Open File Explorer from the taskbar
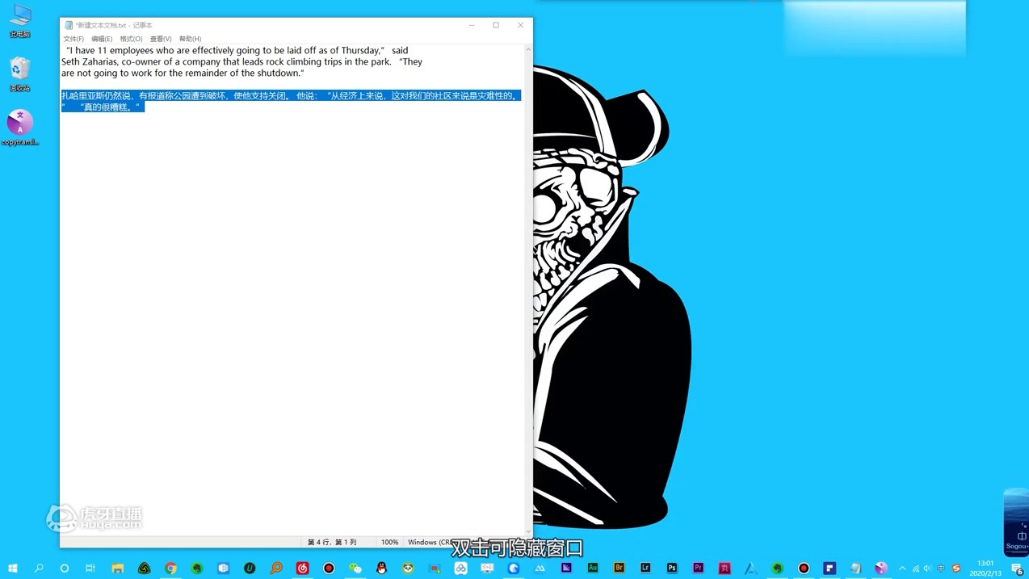Screen dimensions: 1029x579 pos(117,569)
